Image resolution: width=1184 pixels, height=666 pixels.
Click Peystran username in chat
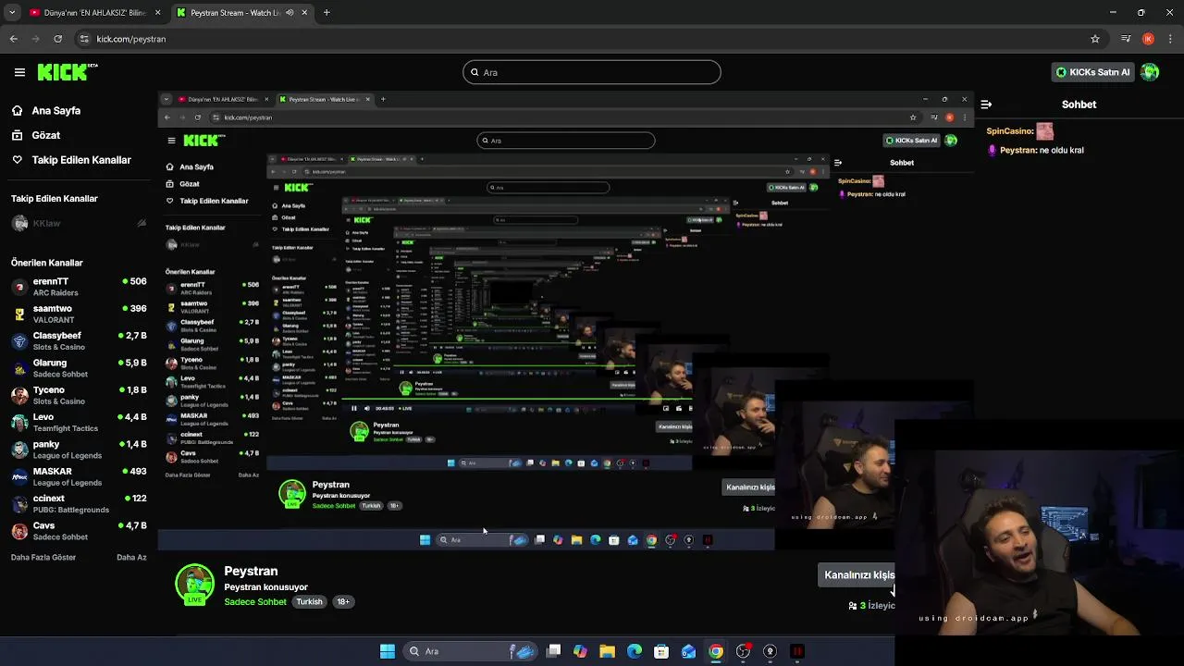(x=1017, y=150)
